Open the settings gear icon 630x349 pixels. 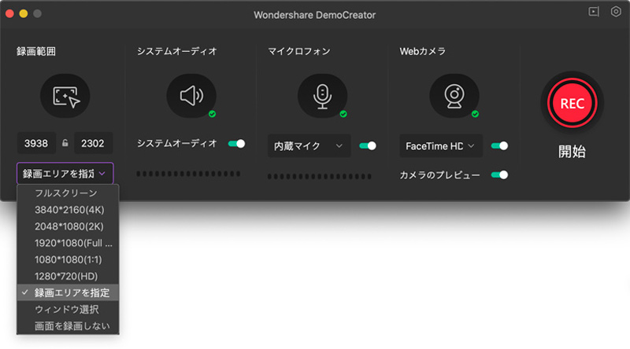click(x=616, y=12)
